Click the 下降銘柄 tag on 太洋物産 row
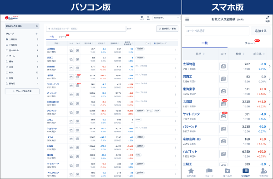The height and width of the screenshot is (179, 273). pos(140,49)
